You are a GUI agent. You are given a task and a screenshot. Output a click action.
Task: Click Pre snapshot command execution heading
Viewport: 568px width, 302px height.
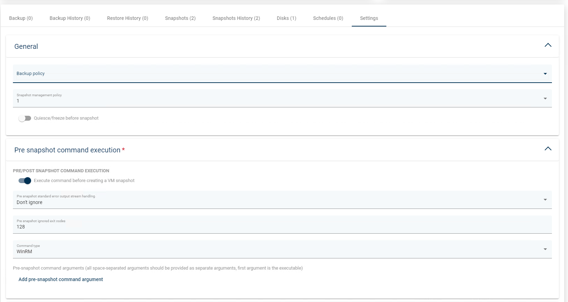tap(67, 150)
